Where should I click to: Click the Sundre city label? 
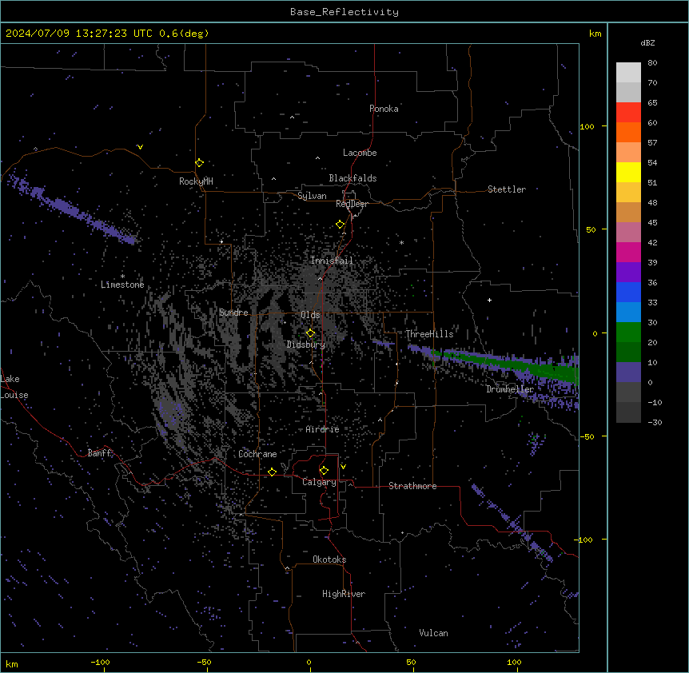tap(233, 313)
